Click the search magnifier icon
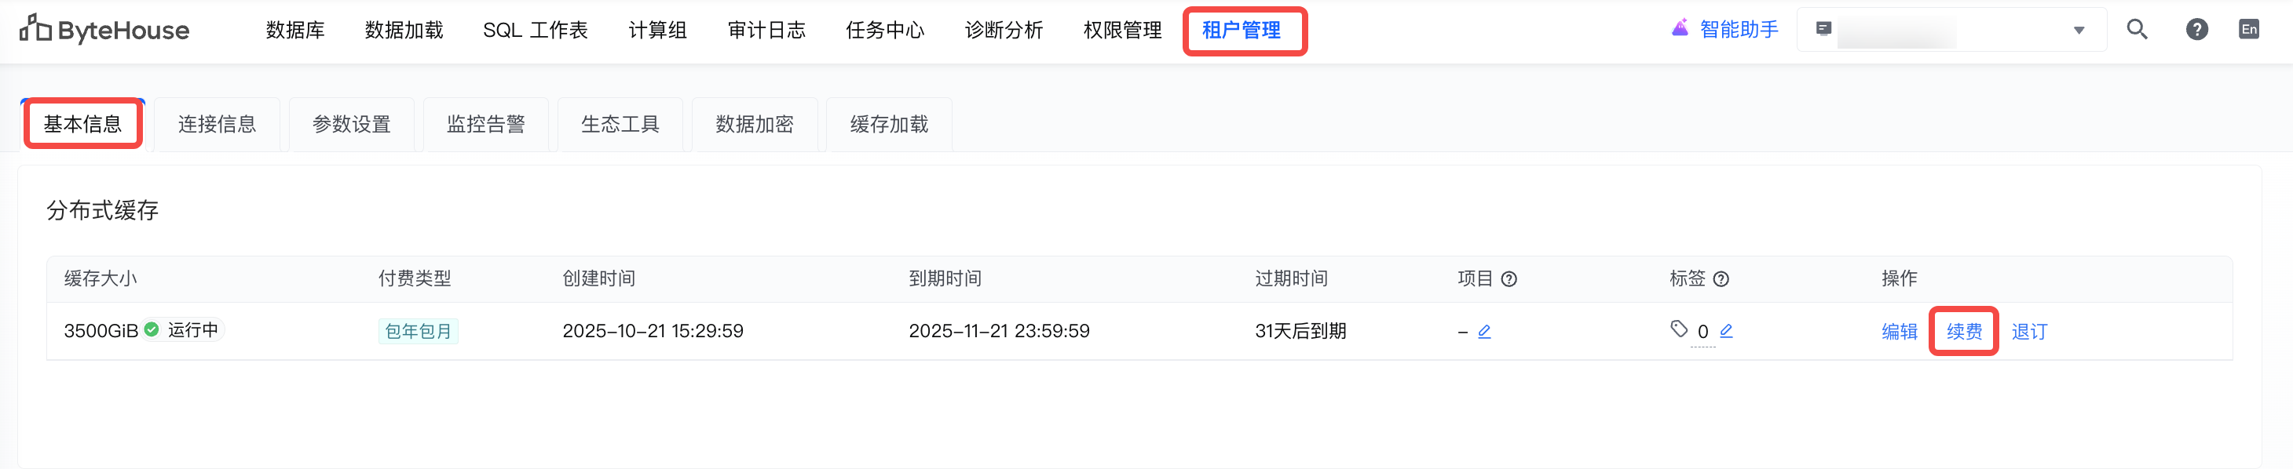2293x469 pixels. (2136, 31)
